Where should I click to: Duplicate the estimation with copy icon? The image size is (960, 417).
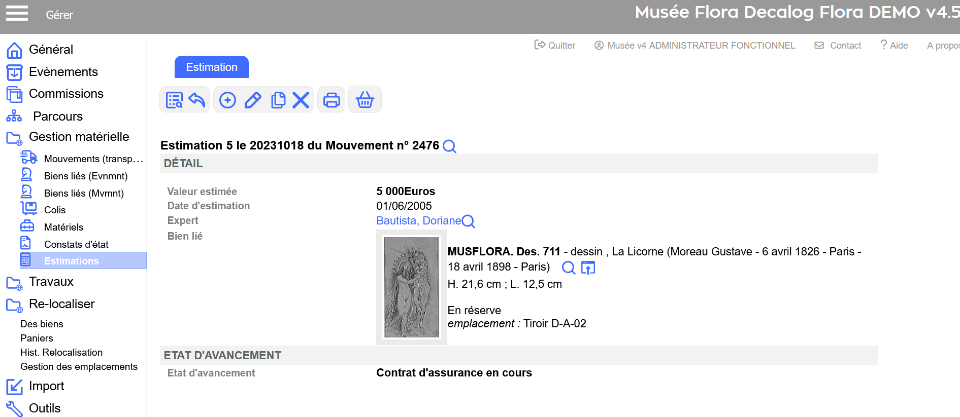point(278,100)
